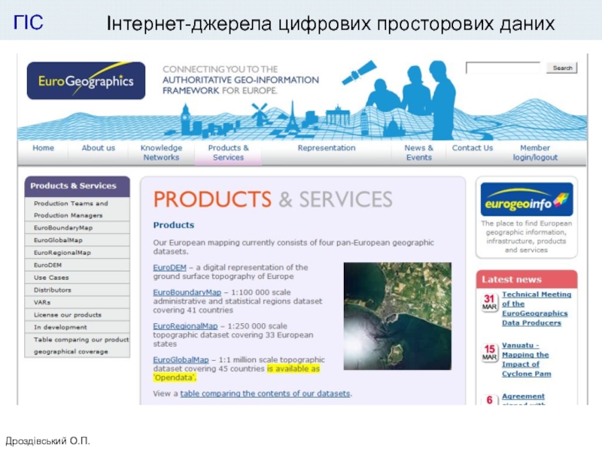Open Distributors in the sidebar

coord(78,290)
